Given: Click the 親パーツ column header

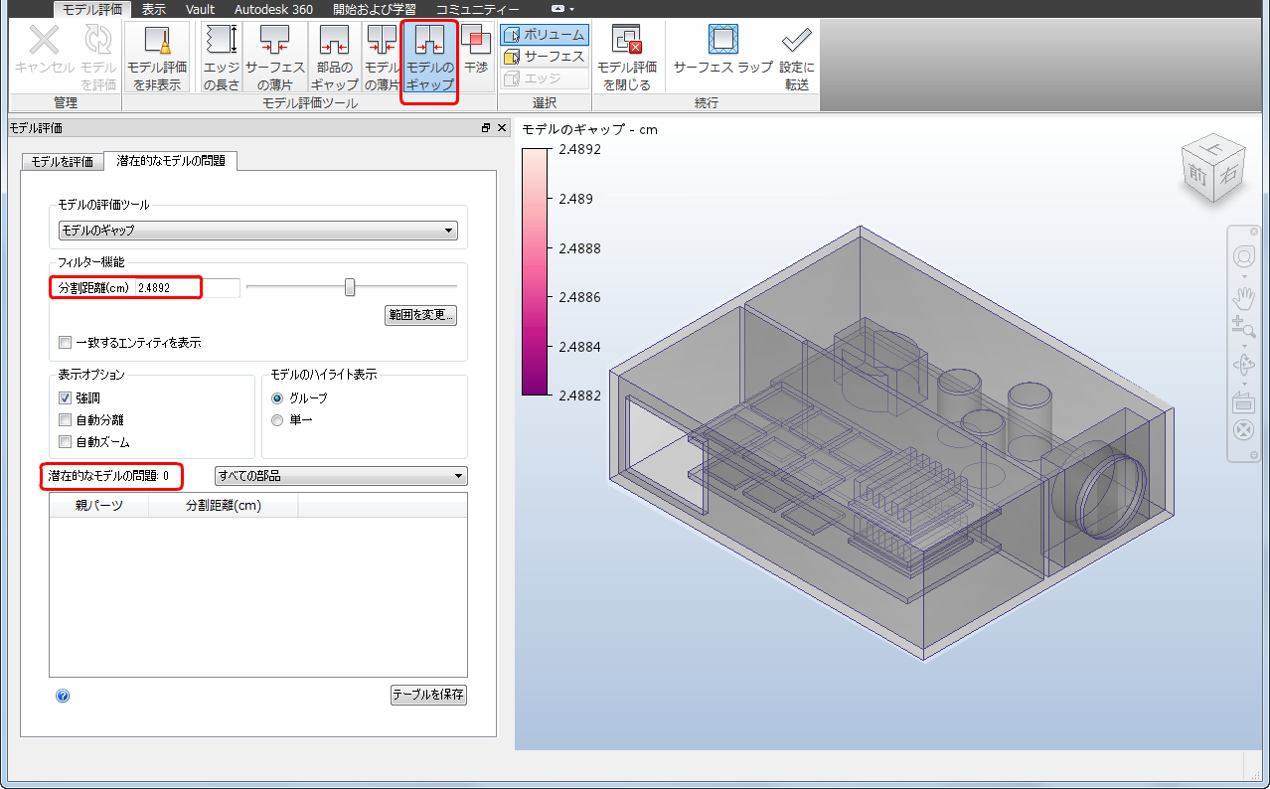Looking at the screenshot, I should click(99, 505).
